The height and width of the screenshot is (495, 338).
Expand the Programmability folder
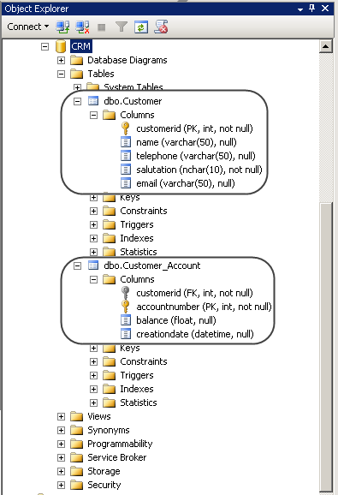(x=61, y=444)
